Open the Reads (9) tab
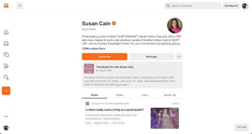252x134 pixels. [x=170, y=95]
